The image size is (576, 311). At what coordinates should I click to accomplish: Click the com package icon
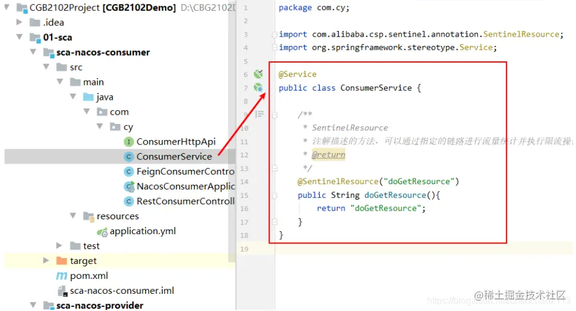click(x=102, y=111)
